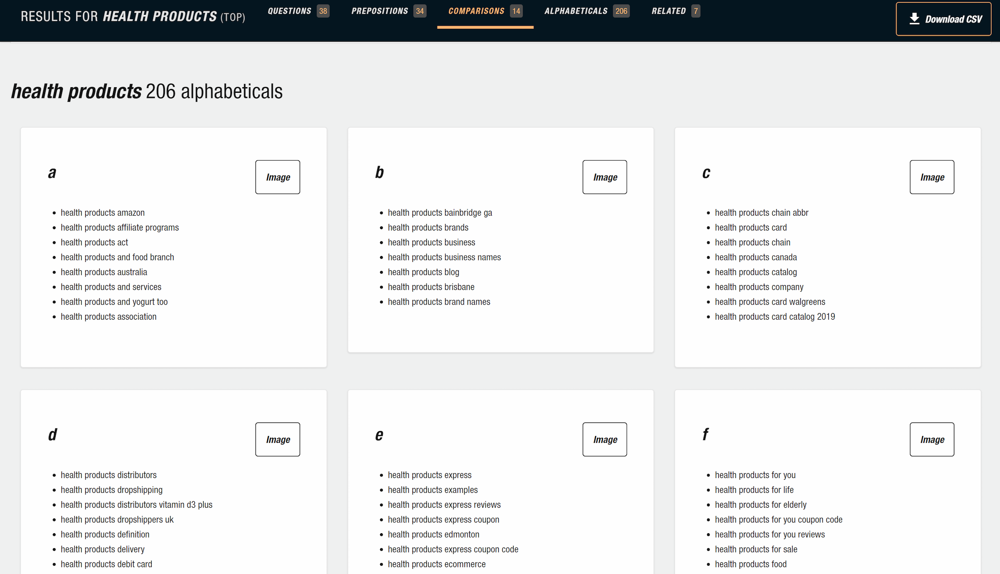Switch to the Prepositions tab
1000x574 pixels.
pos(388,11)
